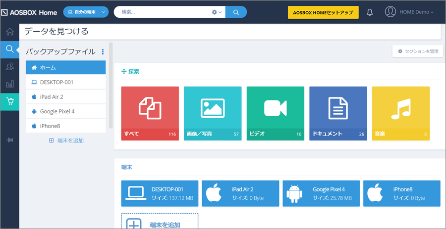Click the 端末 section heading
The width and height of the screenshot is (446, 229).
tap(127, 167)
